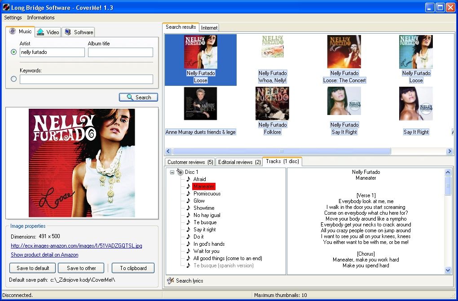The height and width of the screenshot is (301, 458).
Task: Click the note icon beside Maneater
Action: point(189,186)
